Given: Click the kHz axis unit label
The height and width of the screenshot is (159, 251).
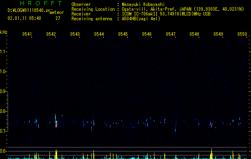Looking at the screenshot, I should coord(4,32).
